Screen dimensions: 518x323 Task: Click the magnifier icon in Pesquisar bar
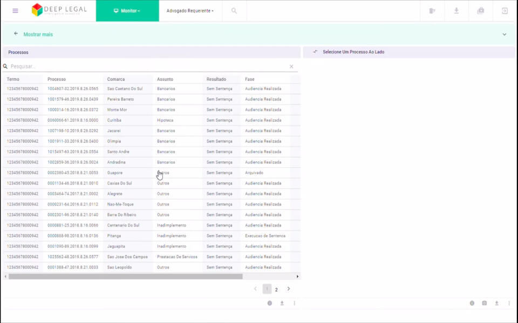tap(5, 66)
